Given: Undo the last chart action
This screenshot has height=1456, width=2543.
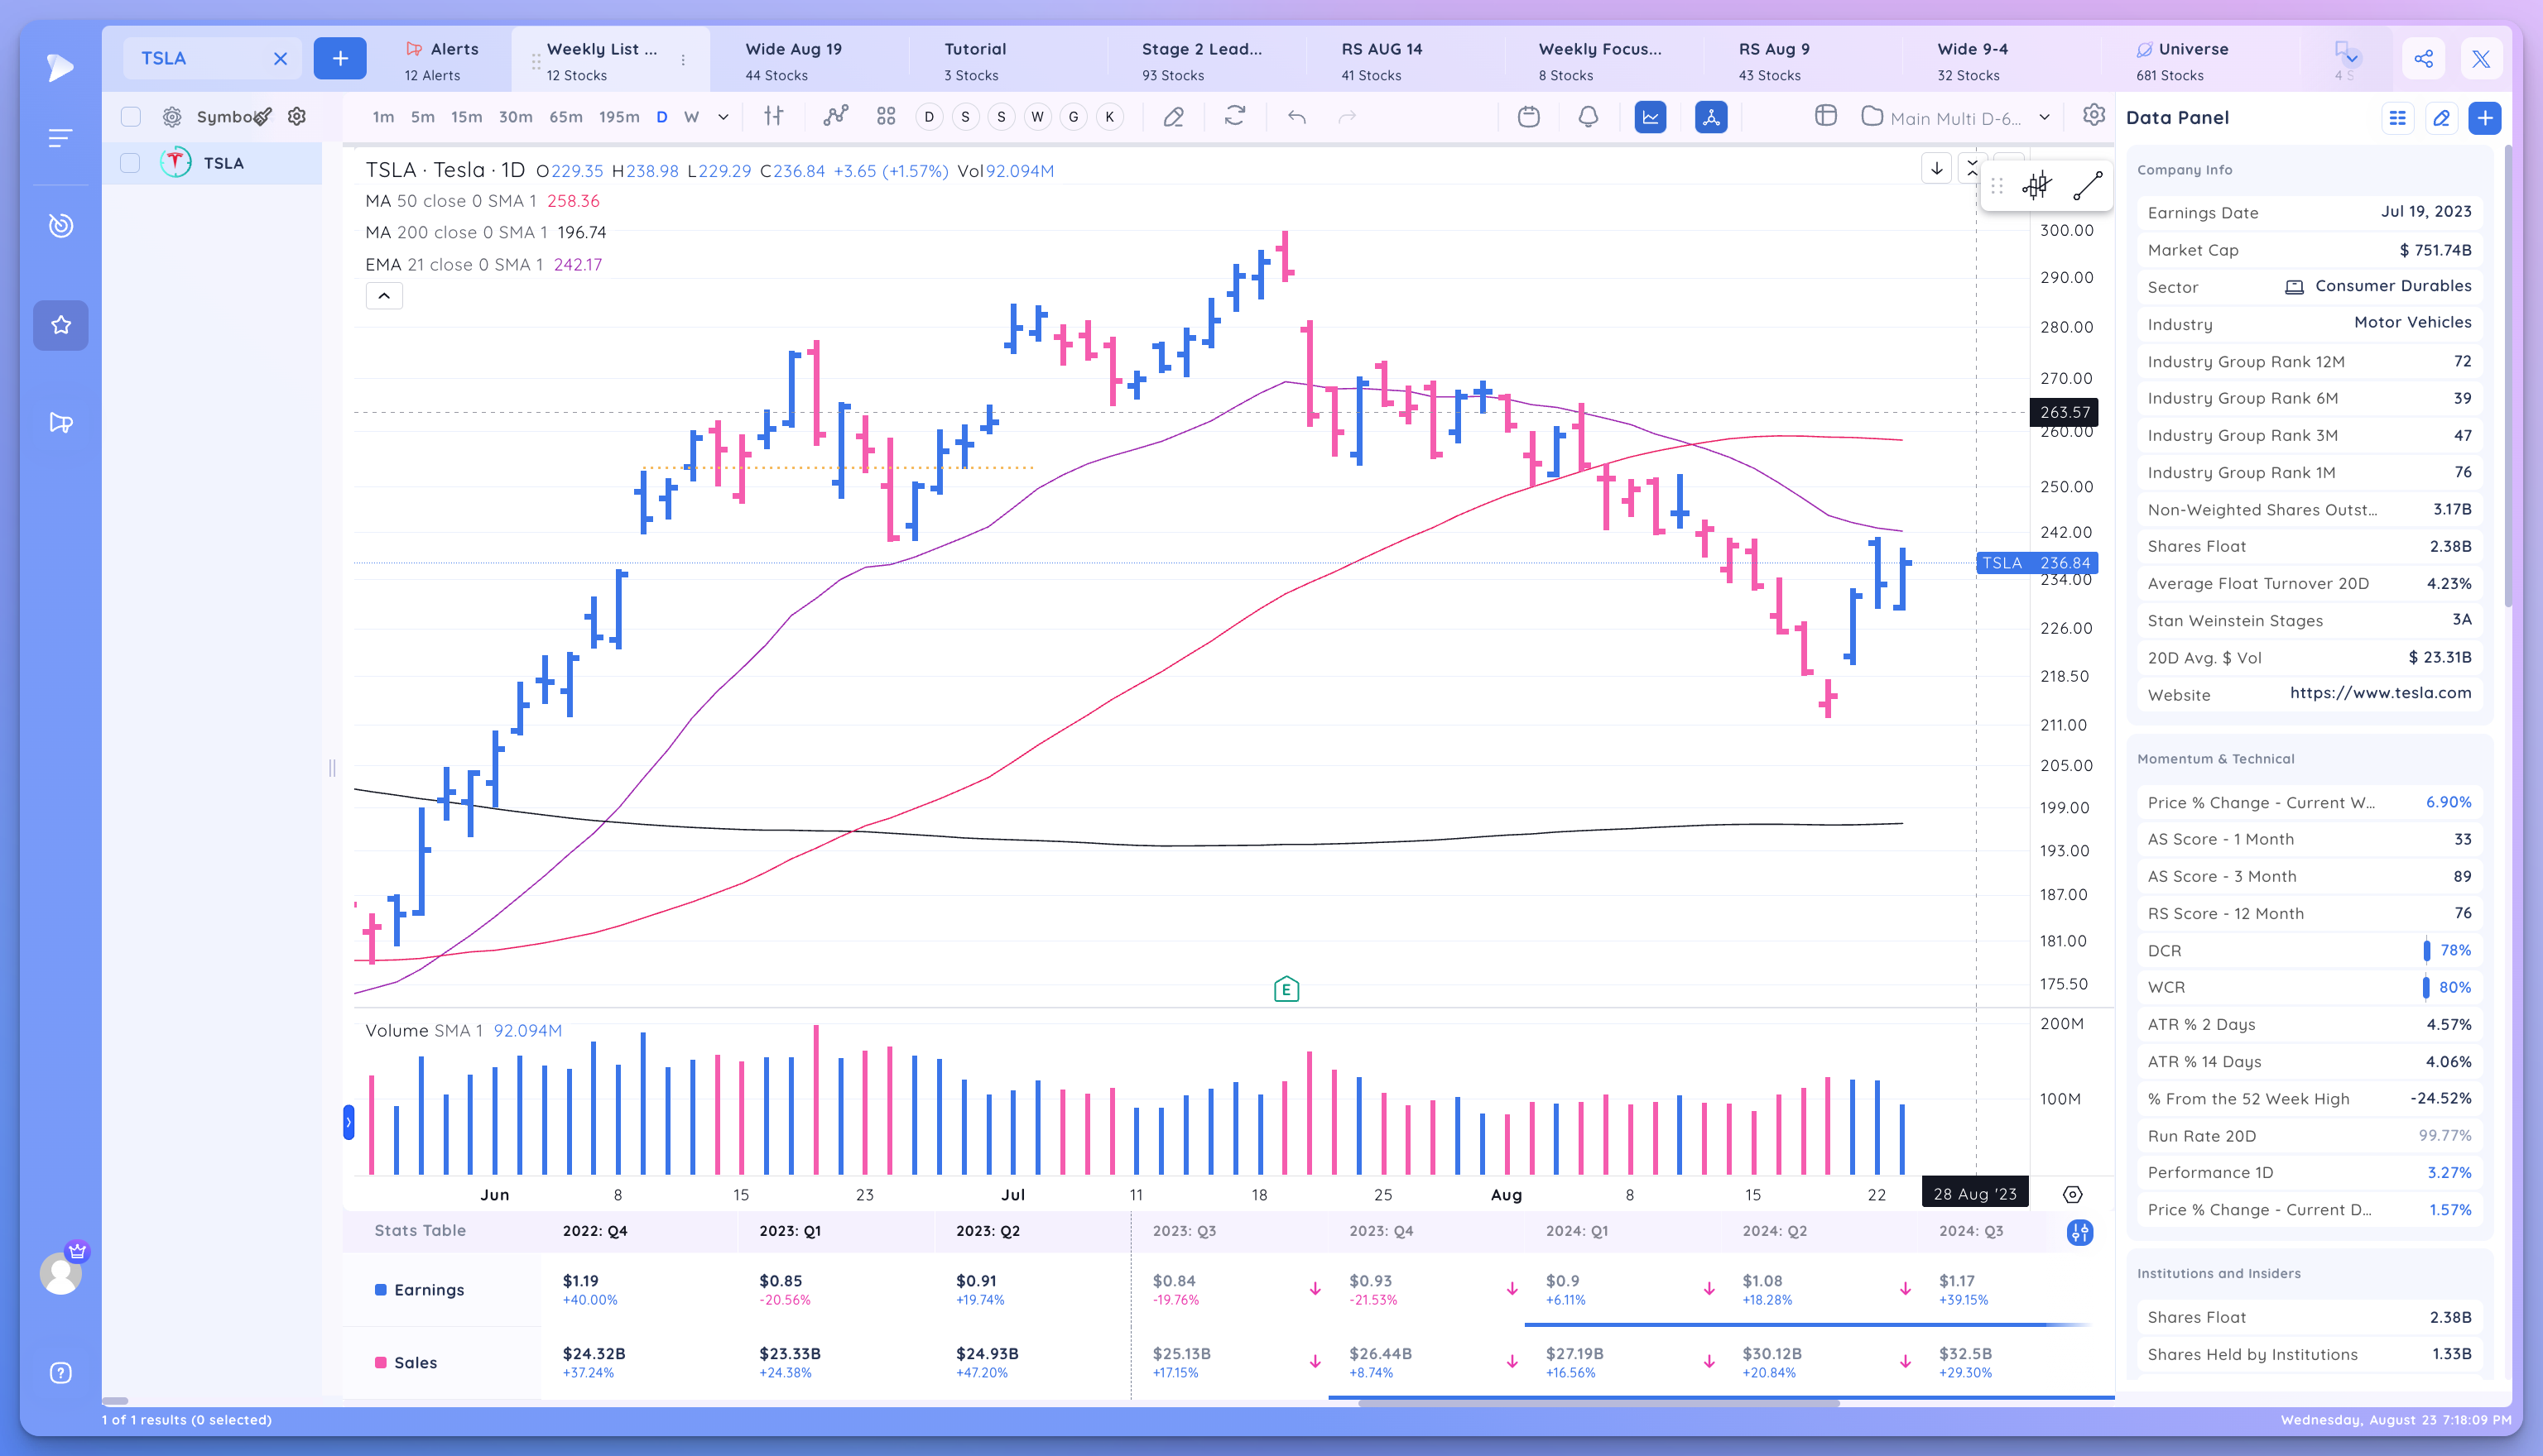Looking at the screenshot, I should (1296, 116).
